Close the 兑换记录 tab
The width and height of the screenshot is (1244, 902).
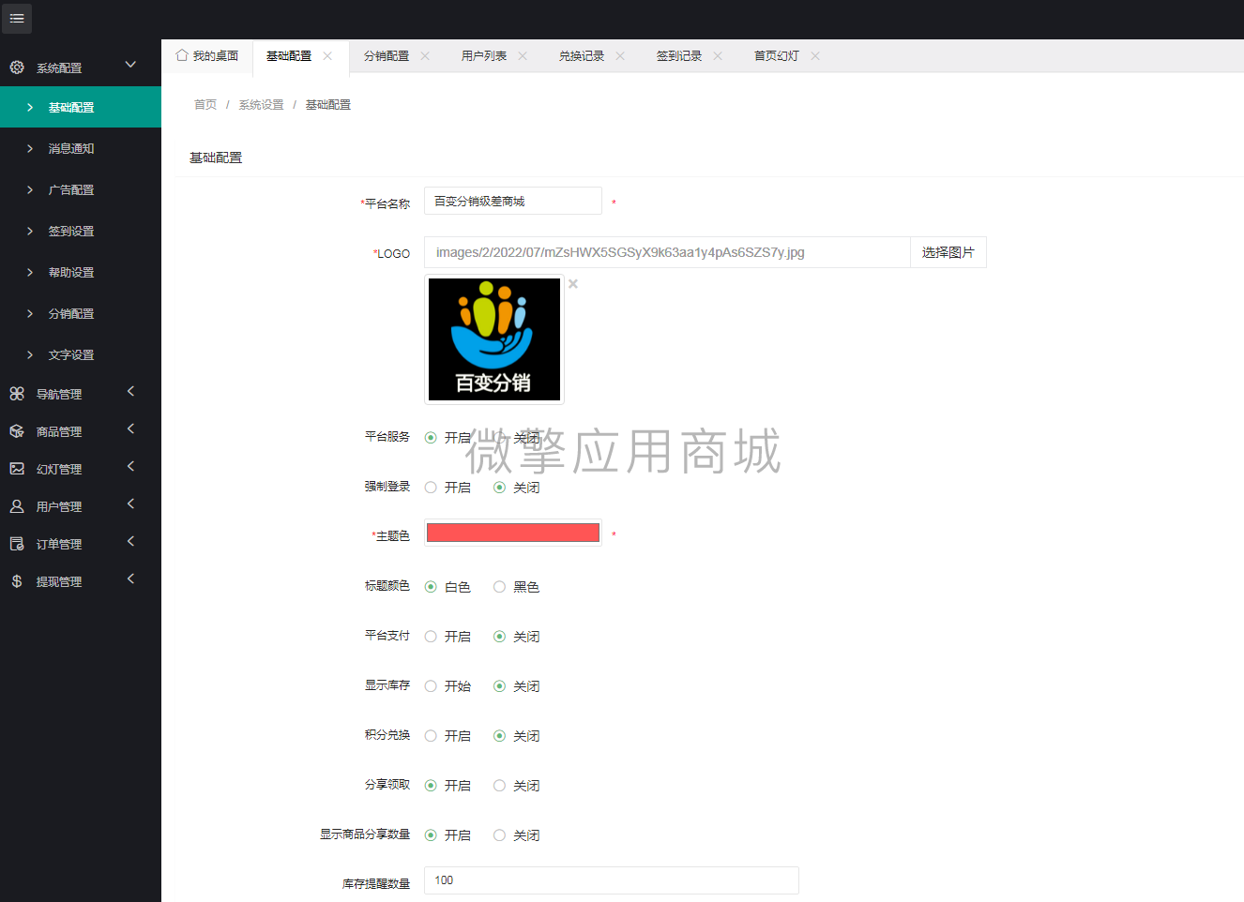(620, 56)
